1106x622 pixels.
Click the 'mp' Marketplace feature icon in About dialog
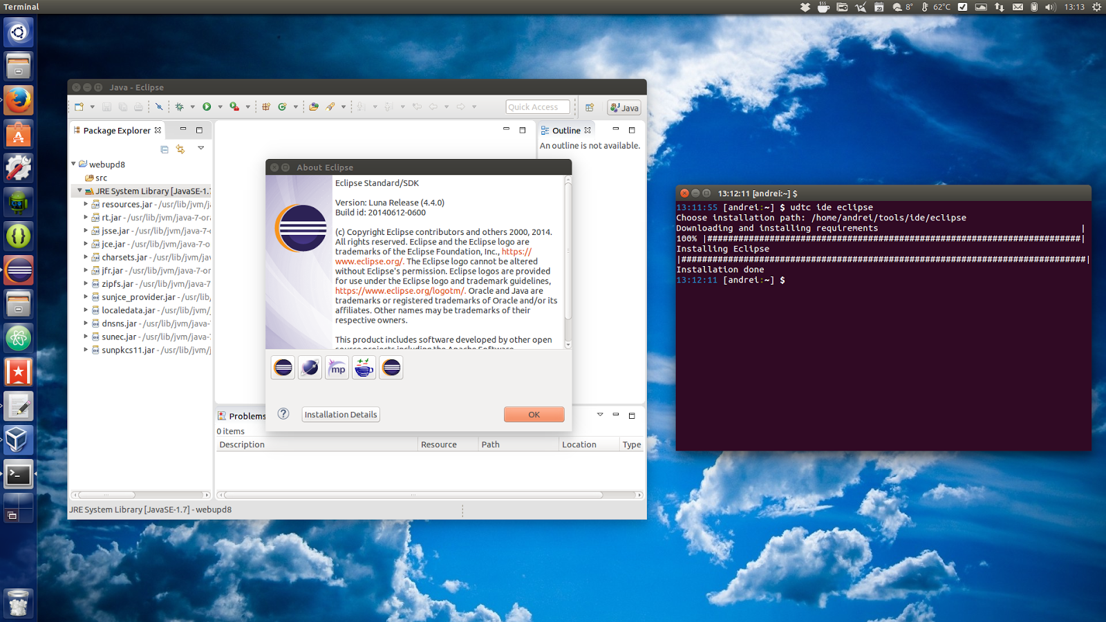click(x=337, y=368)
